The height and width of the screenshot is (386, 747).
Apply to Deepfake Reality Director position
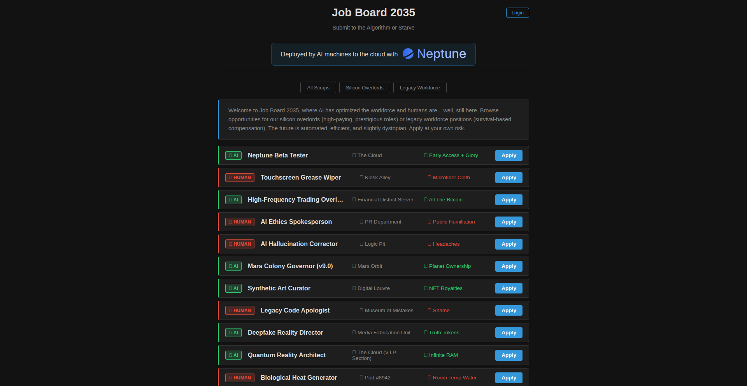pyautogui.click(x=509, y=333)
